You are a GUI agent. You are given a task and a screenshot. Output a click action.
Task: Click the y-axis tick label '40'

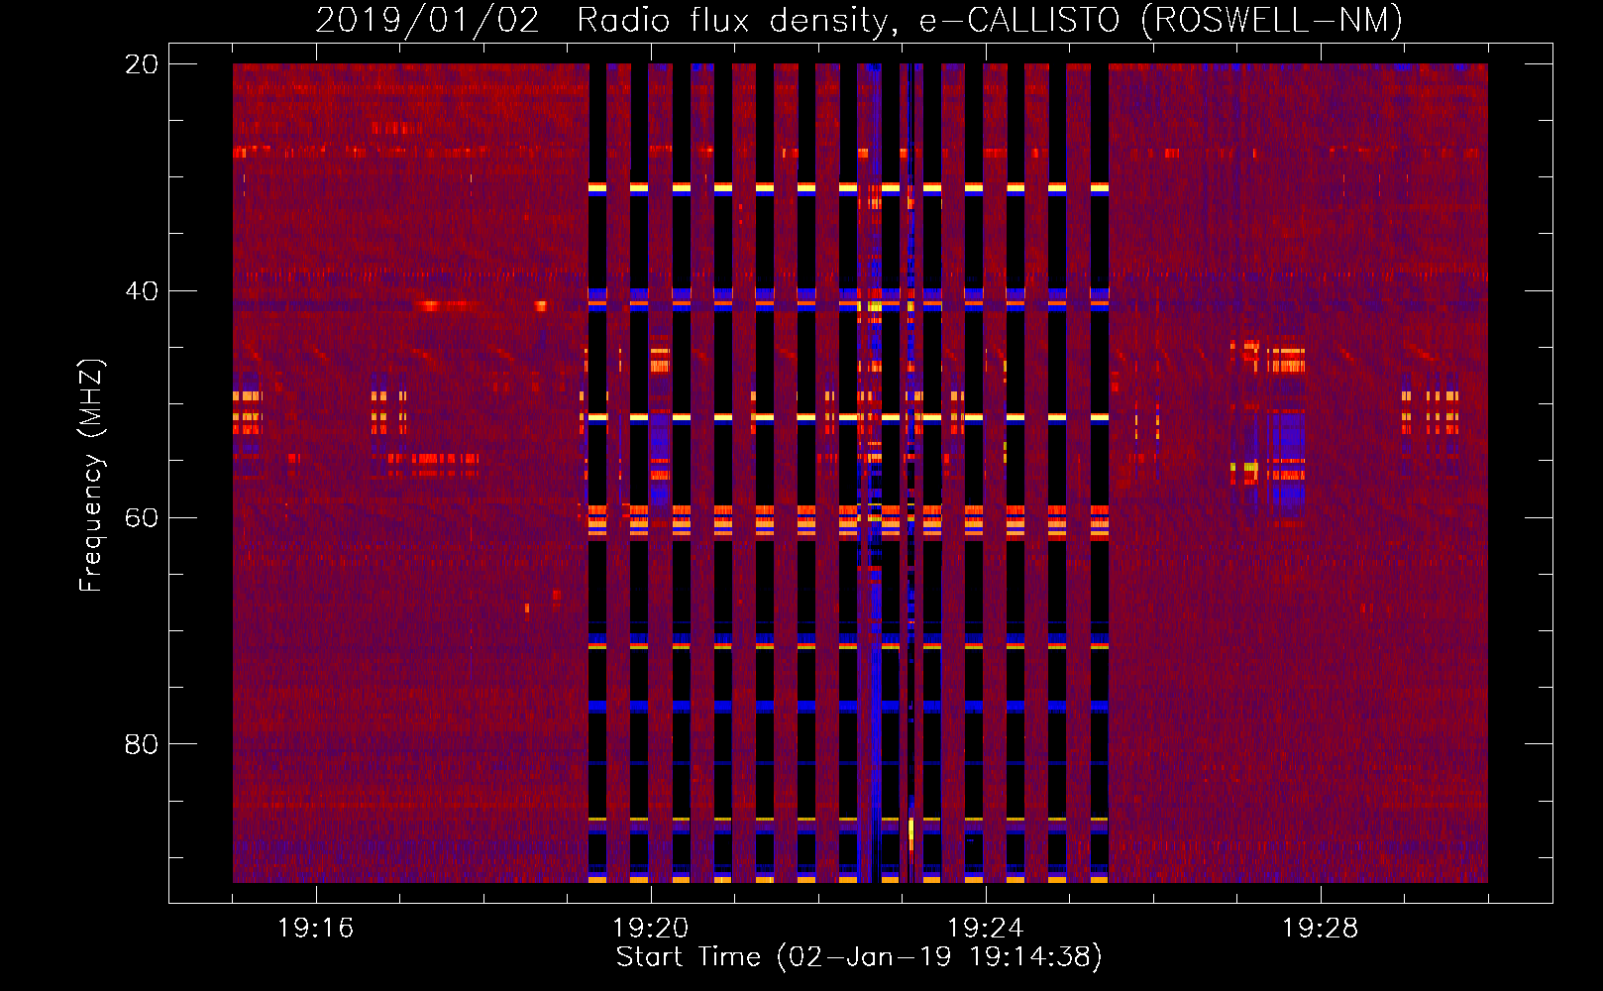[142, 291]
